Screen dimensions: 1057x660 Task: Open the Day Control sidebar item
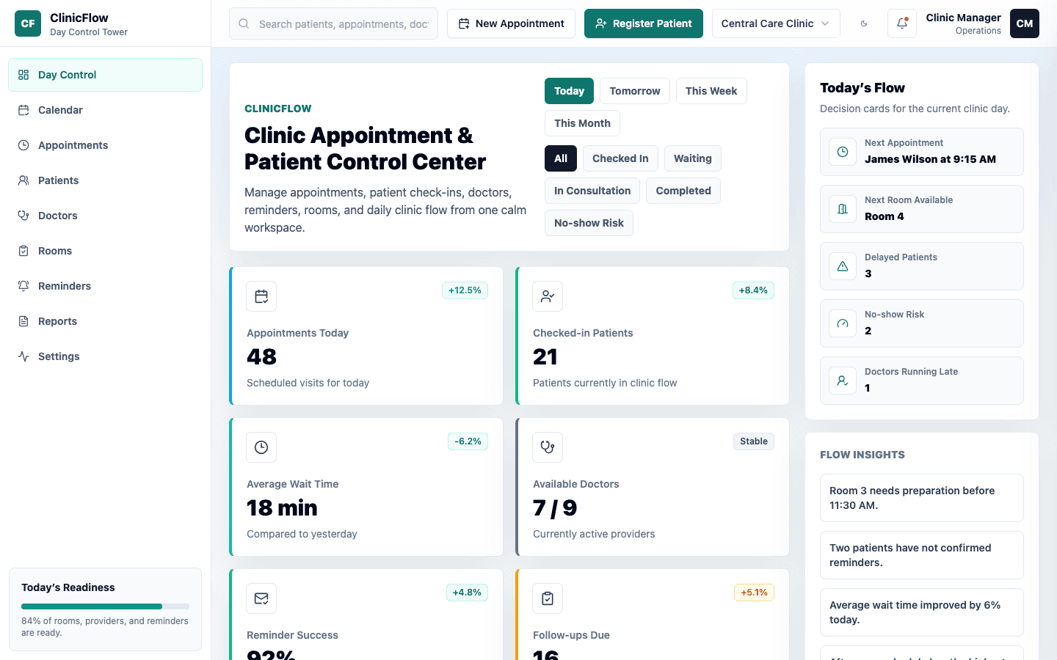point(105,75)
